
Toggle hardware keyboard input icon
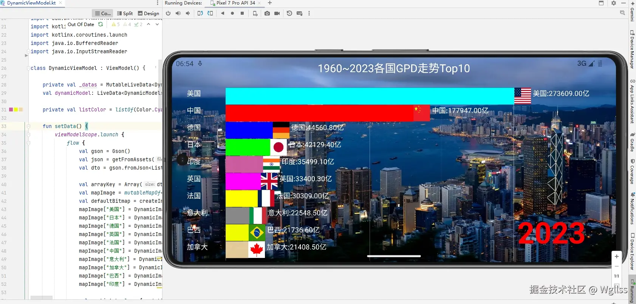click(x=299, y=13)
